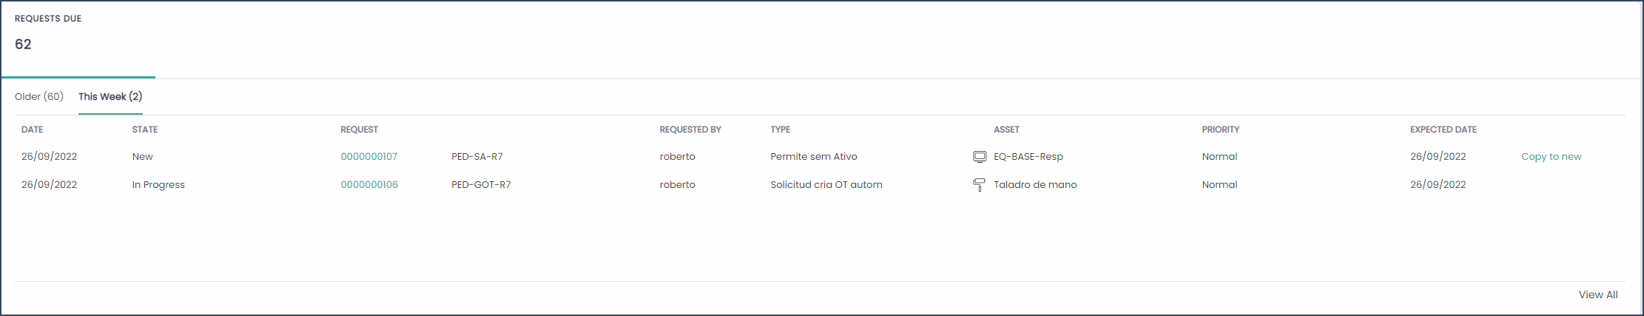Click the Asset column header
Image resolution: width=1644 pixels, height=316 pixels.
click(1006, 130)
